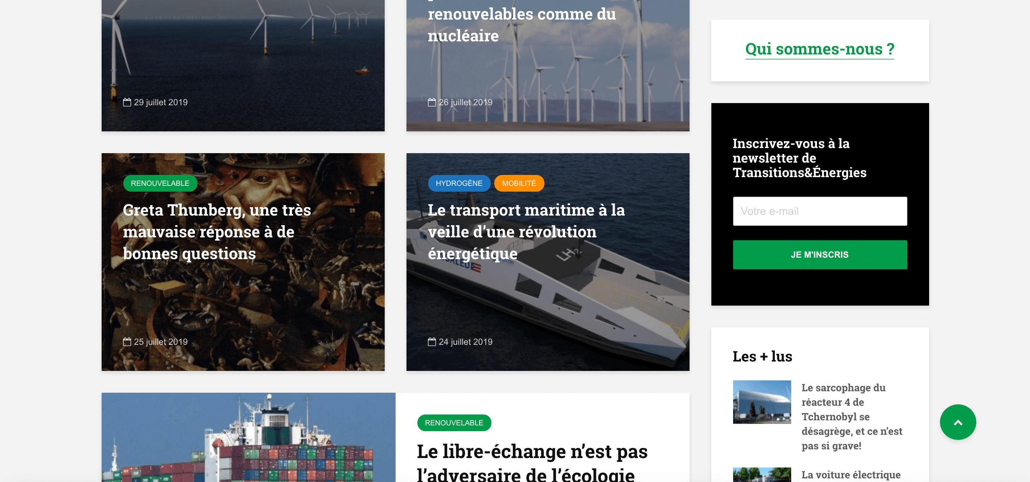The width and height of the screenshot is (1030, 482).
Task: Click calendar icon beside 24 juillet 2019
Action: click(432, 342)
